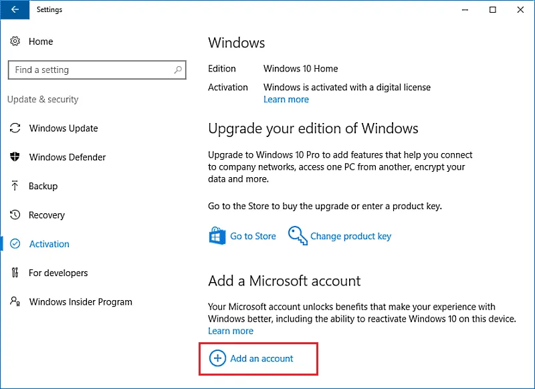The image size is (535, 389).
Task: Click the search magnifier icon
Action: tap(178, 70)
